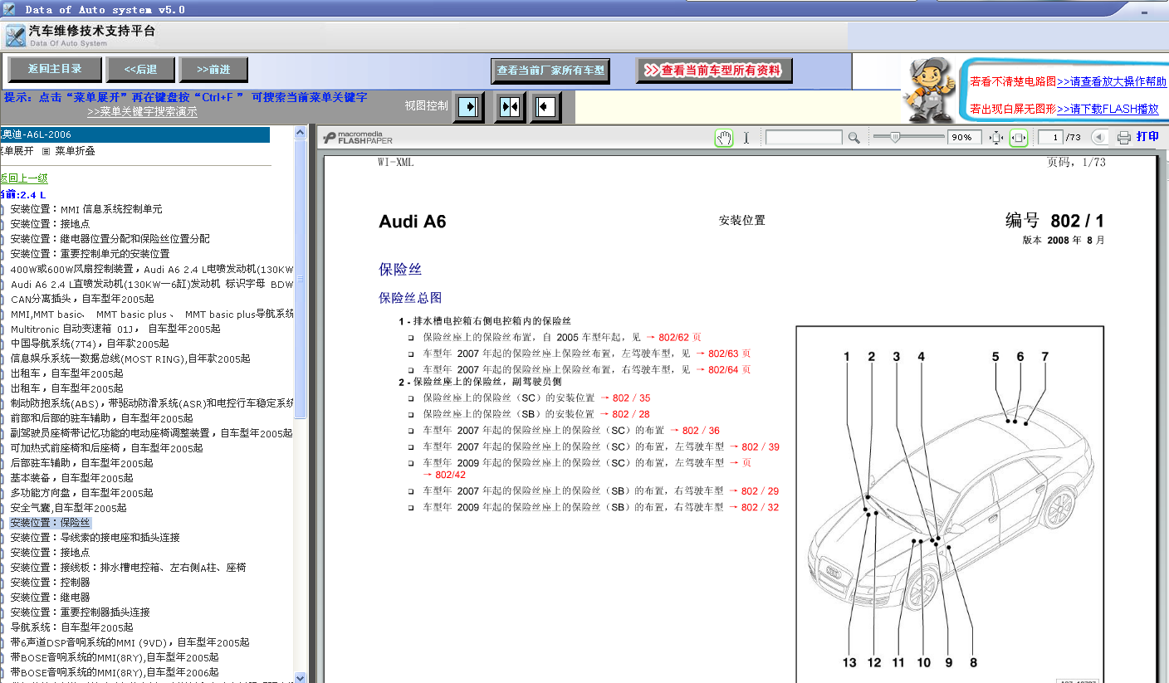Adjust the zoom slider handle
This screenshot has width=1169, height=683.
(x=895, y=137)
